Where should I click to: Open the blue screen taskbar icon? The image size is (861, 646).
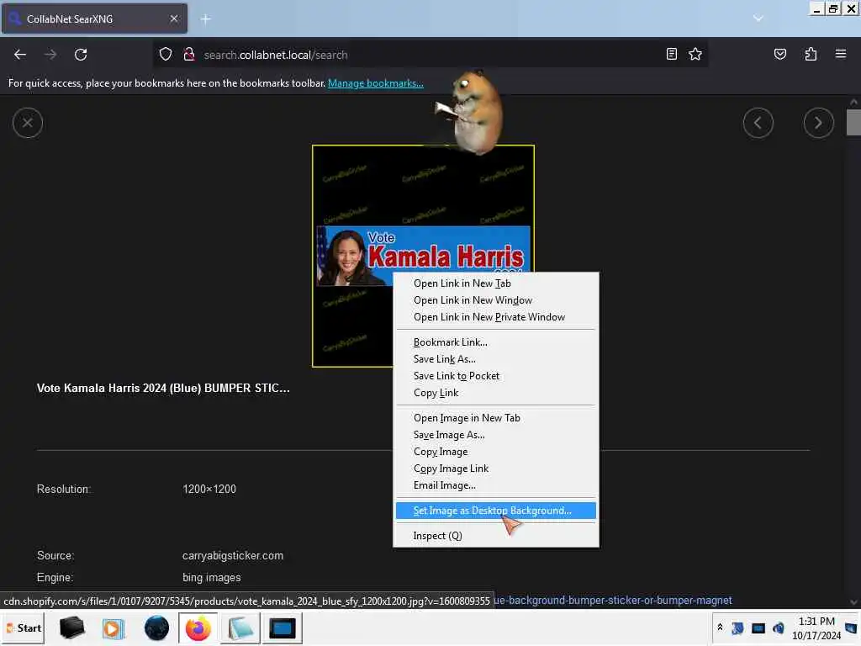(283, 629)
